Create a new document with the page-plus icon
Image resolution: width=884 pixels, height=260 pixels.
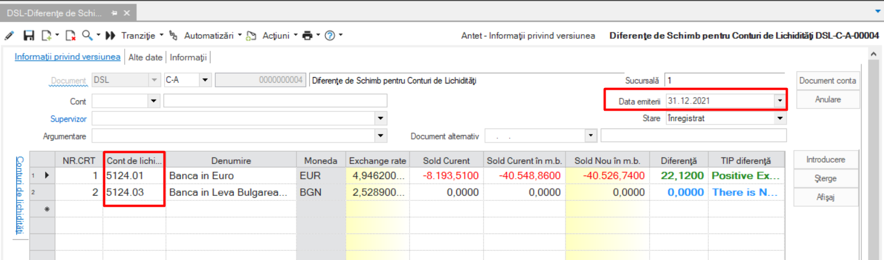46,36
